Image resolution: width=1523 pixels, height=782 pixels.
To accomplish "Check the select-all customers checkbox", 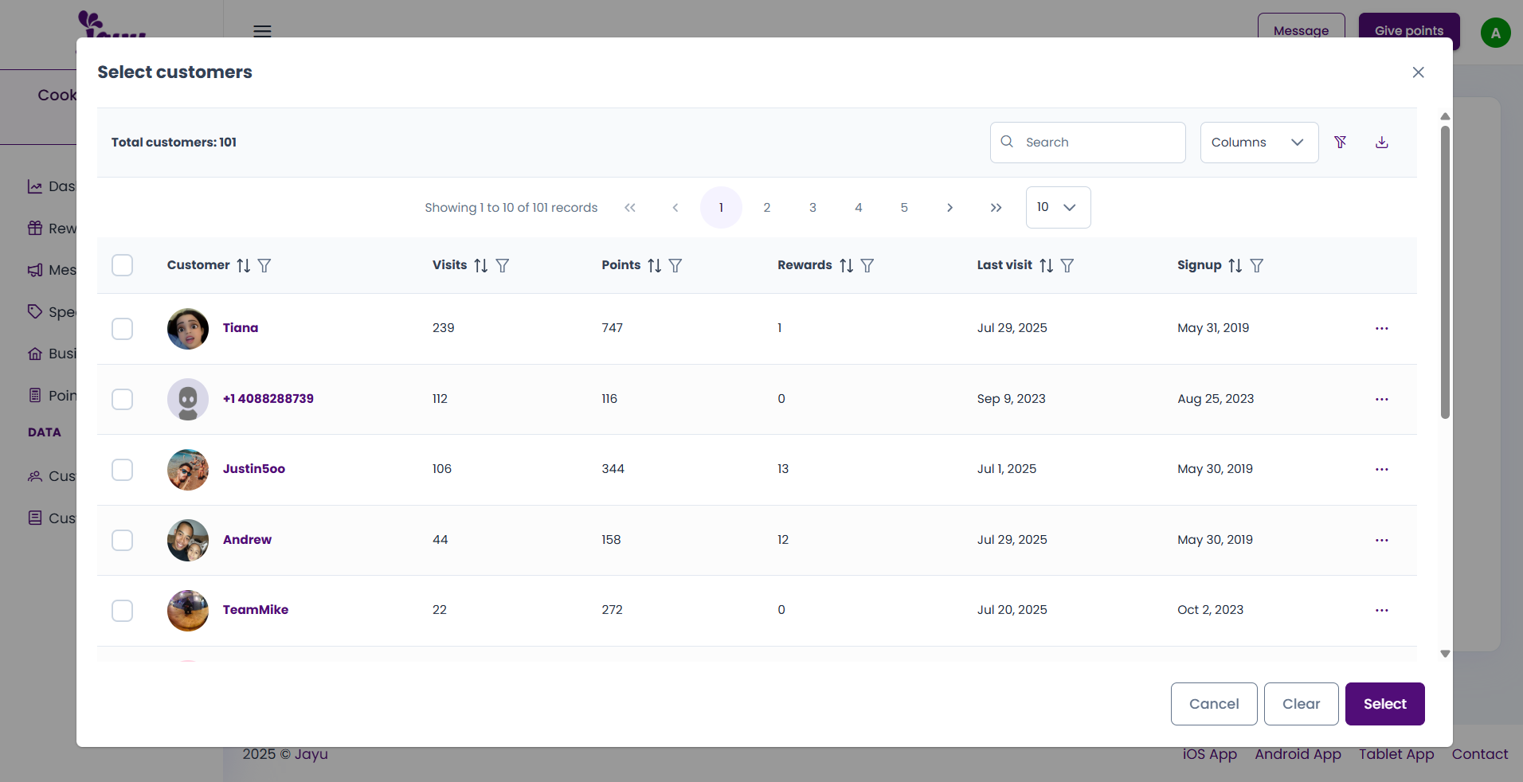I will [x=123, y=265].
